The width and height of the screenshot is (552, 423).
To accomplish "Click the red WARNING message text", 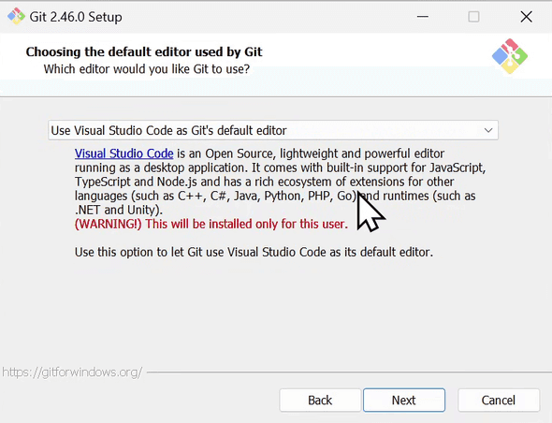I will pos(211,224).
